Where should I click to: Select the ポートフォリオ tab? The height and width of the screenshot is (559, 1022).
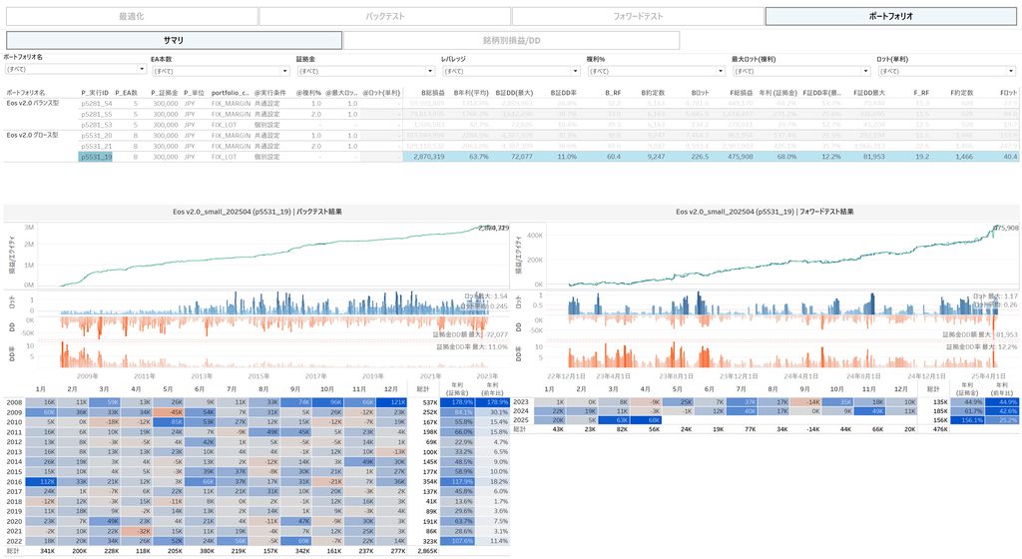[890, 16]
